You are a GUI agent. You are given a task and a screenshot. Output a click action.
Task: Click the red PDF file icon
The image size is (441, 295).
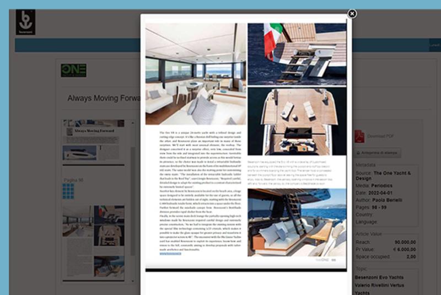(x=359, y=136)
